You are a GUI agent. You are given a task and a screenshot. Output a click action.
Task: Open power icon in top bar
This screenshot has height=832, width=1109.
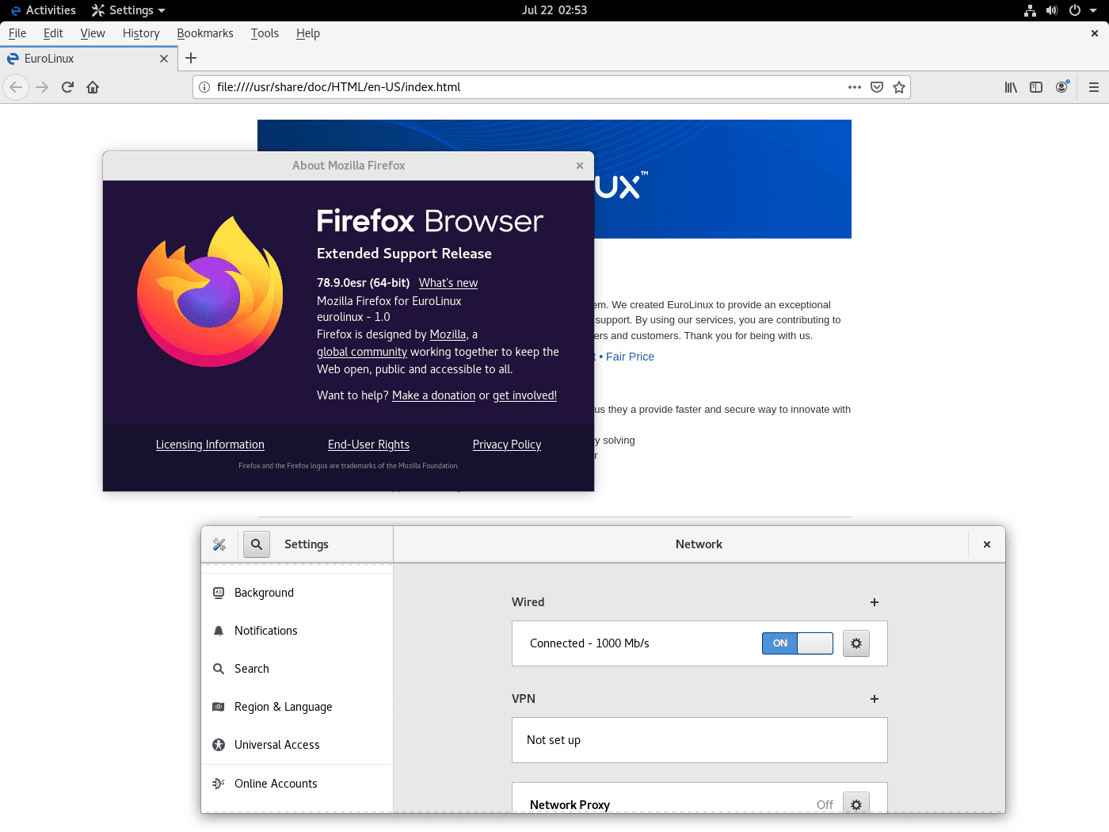pos(1075,10)
